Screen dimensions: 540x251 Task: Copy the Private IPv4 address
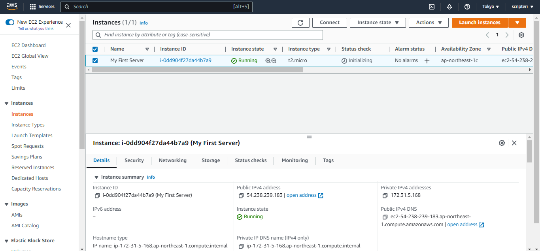click(x=385, y=196)
